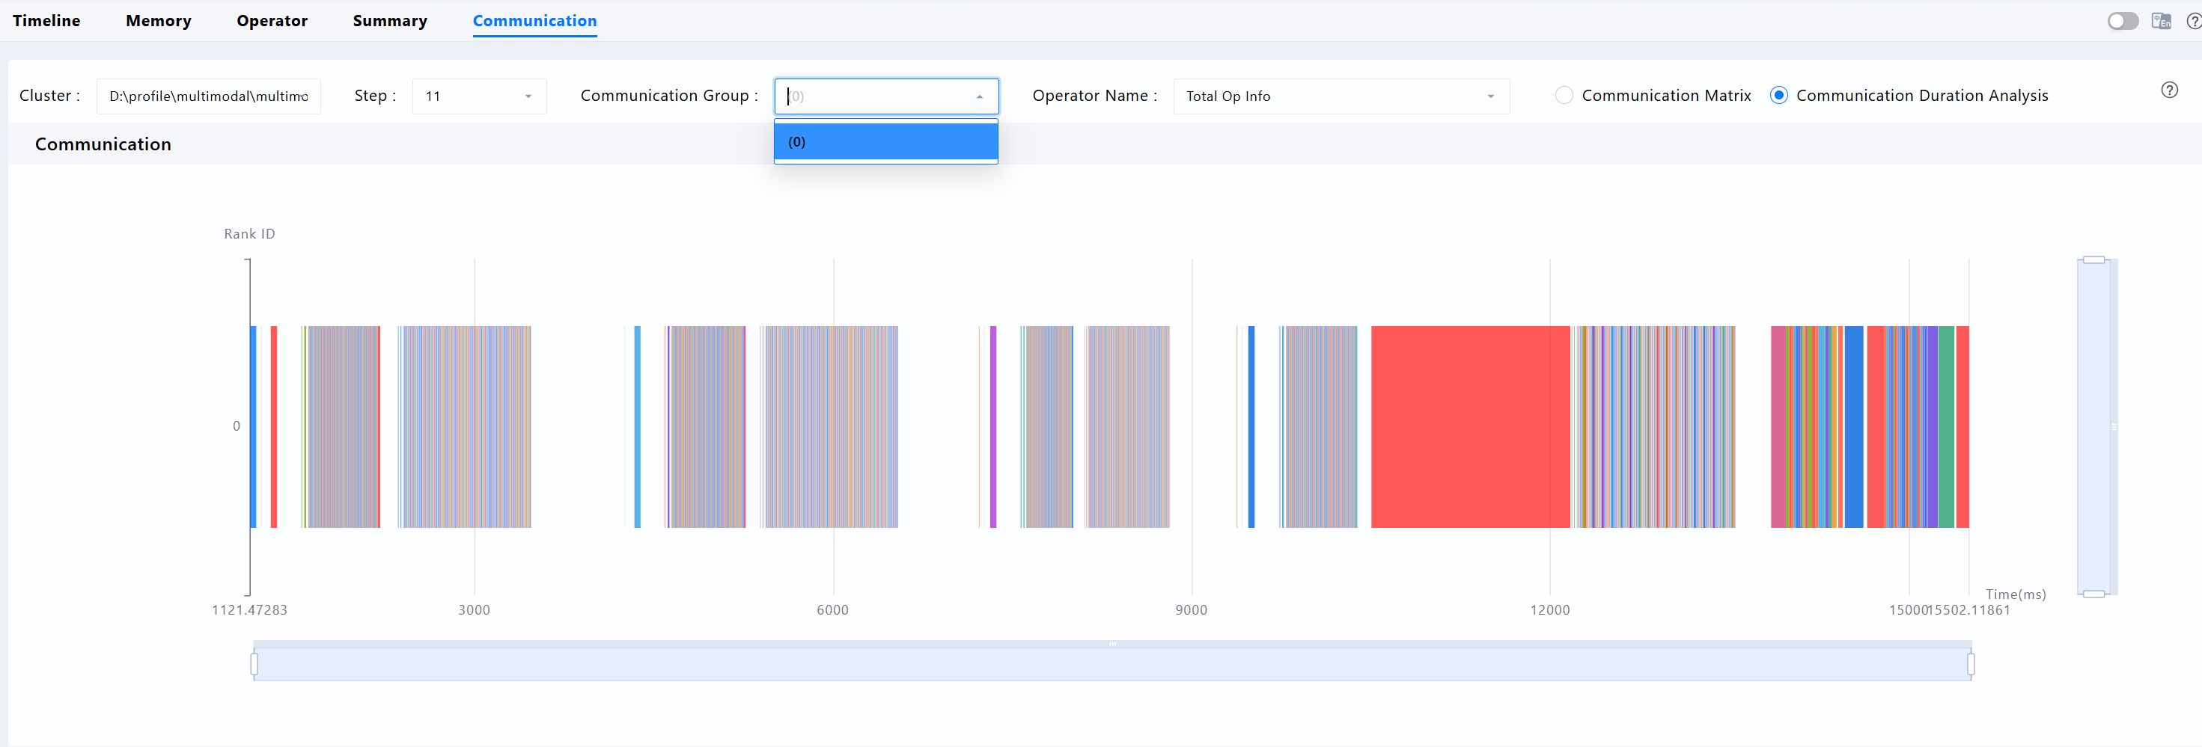Toggle the switch in the top header bar

click(2123, 20)
